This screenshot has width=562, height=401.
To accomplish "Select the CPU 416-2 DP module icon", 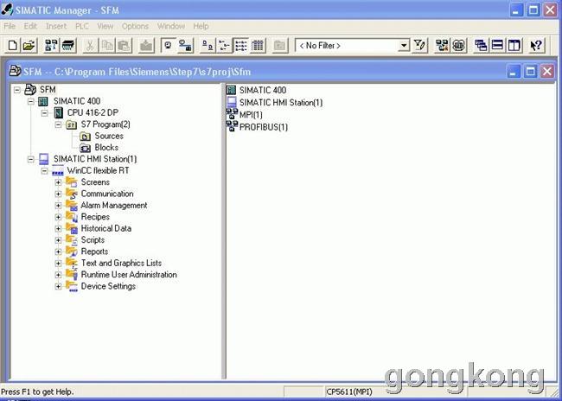I will coord(59,113).
